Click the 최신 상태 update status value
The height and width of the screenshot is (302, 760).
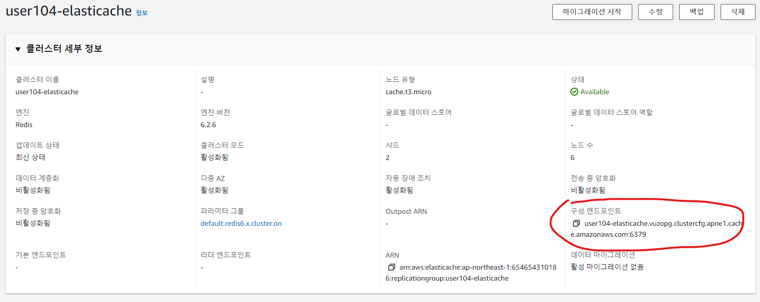[x=30, y=157]
